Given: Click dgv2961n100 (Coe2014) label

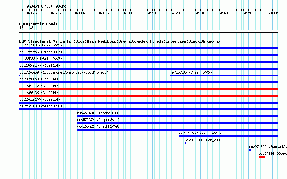Looking at the screenshot, I should click(40, 99).
